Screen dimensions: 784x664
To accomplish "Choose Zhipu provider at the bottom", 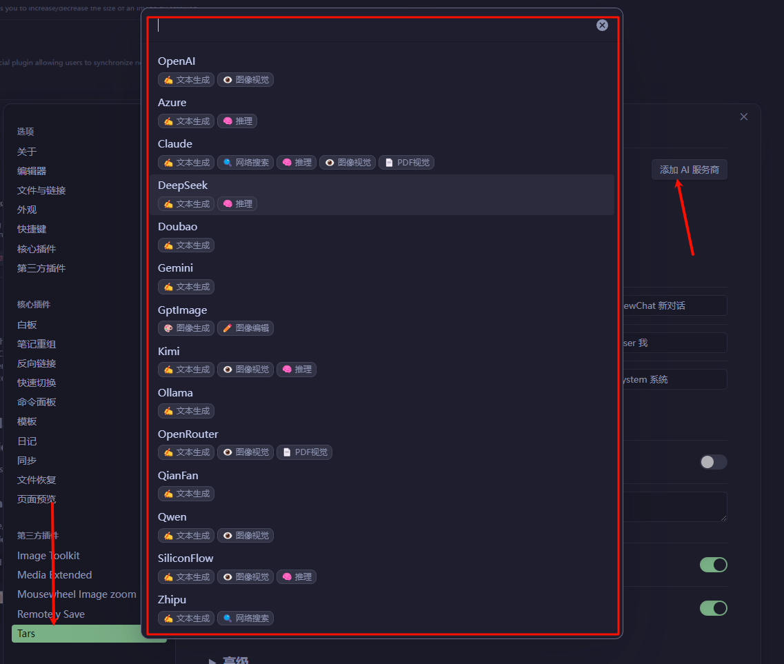I will (x=382, y=610).
